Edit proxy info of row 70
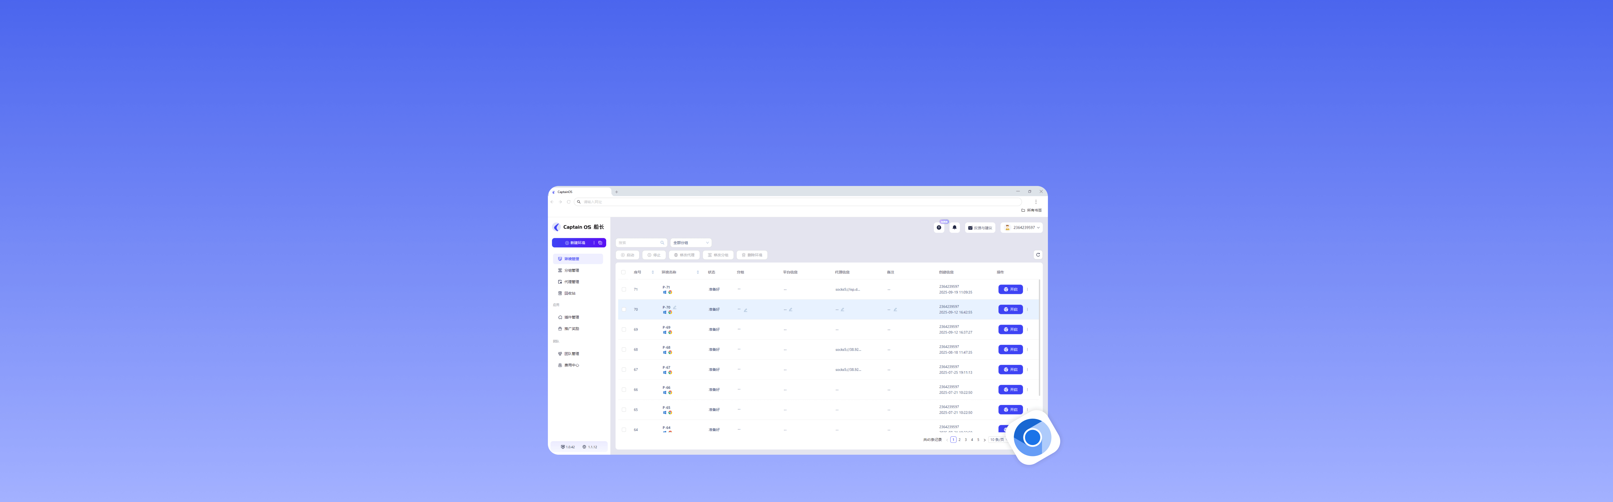 [x=842, y=309]
